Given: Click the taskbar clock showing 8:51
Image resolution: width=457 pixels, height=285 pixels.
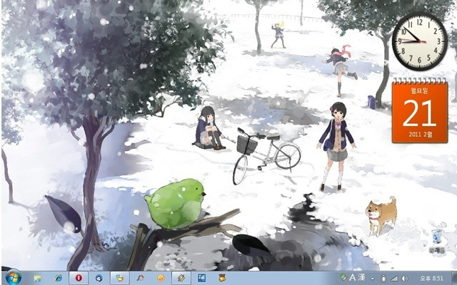Looking at the screenshot, I should point(432,279).
